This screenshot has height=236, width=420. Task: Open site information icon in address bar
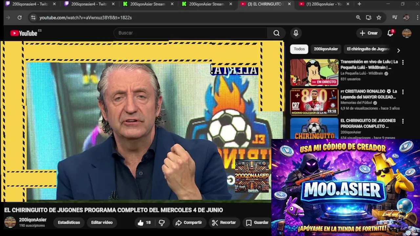33,18
